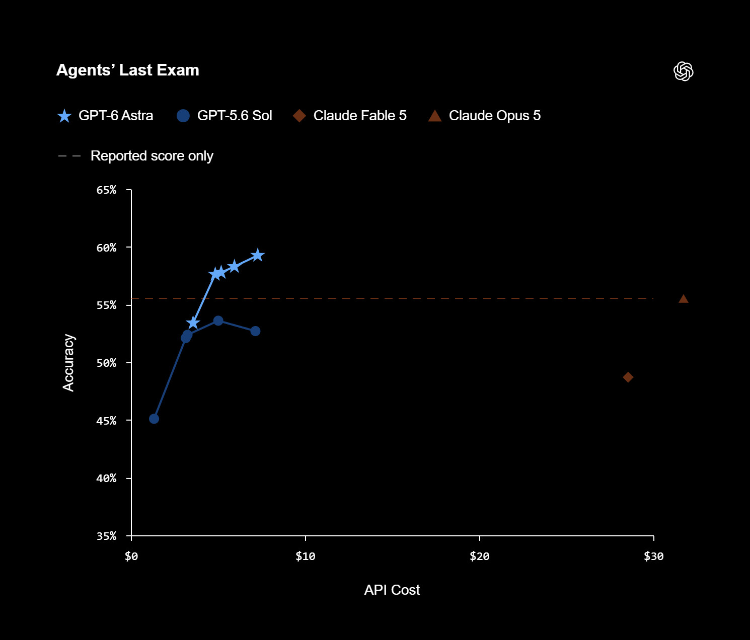Click the rightmost GPT-5.6 Sol circle data point
The width and height of the screenshot is (750, 640).
pos(255,331)
